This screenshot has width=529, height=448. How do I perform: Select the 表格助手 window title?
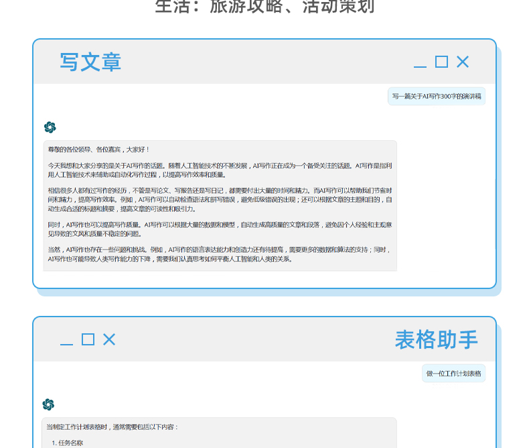pyautogui.click(x=436, y=339)
